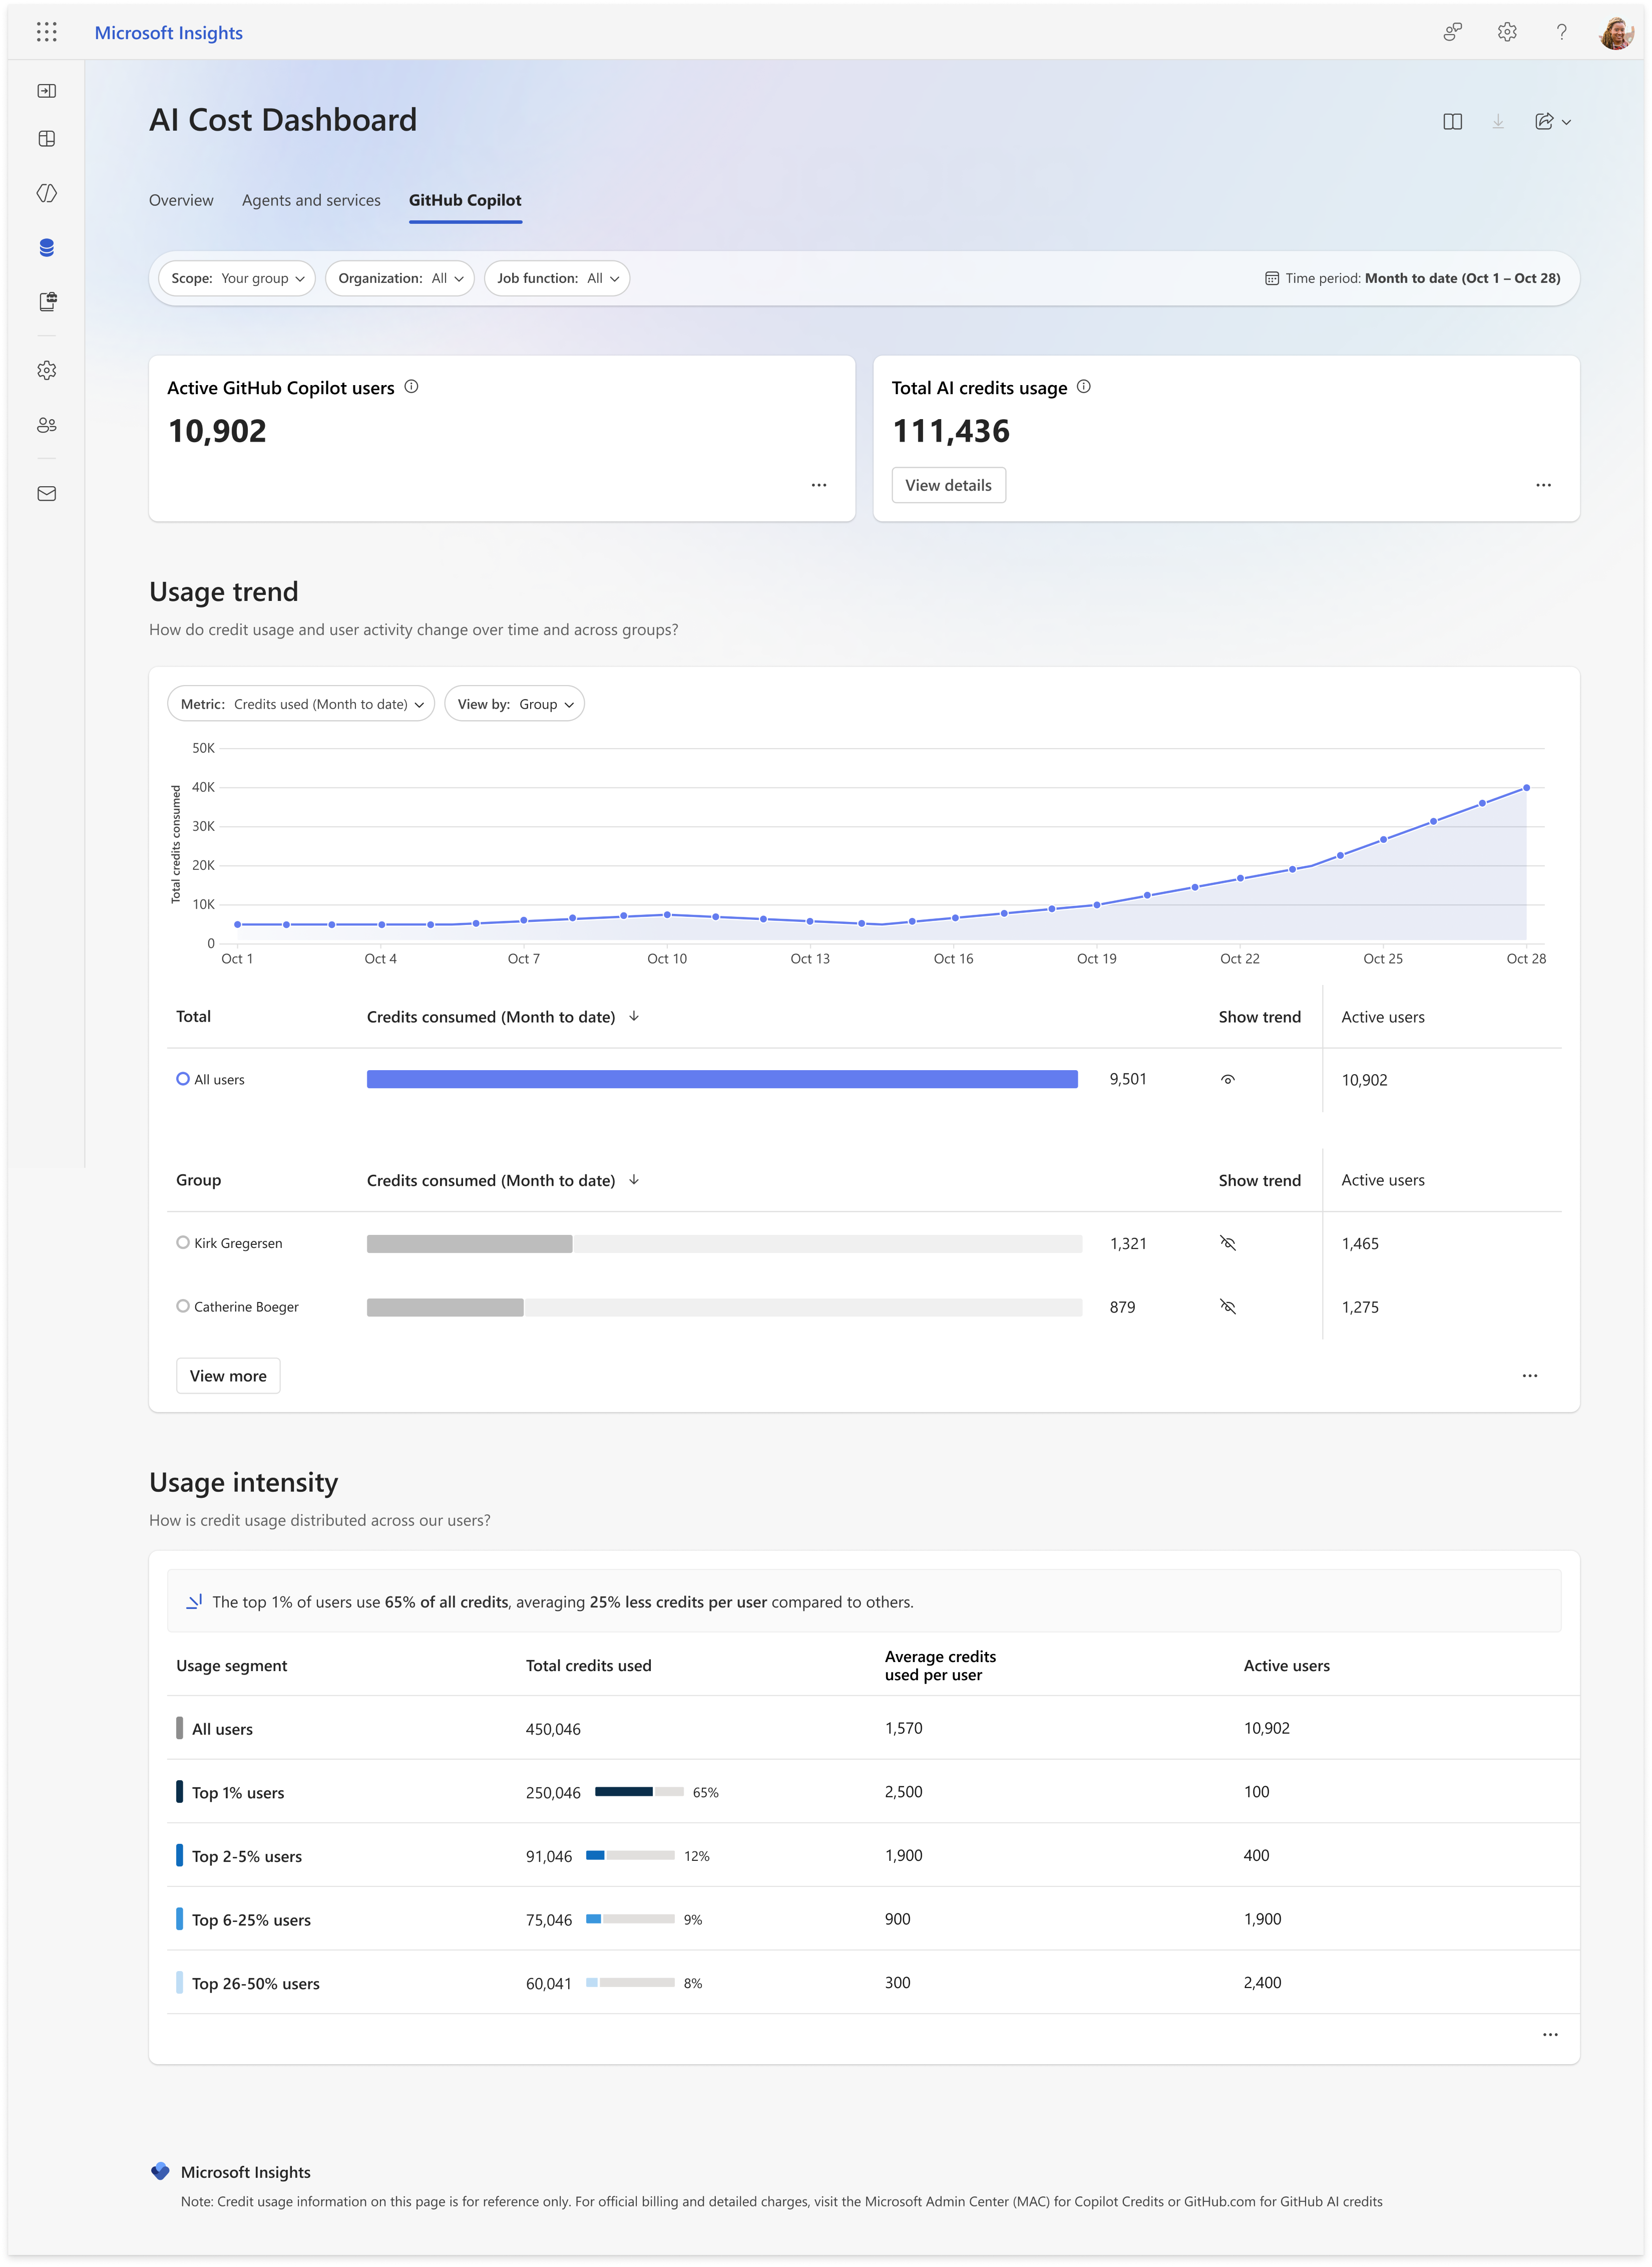The width and height of the screenshot is (1652, 2267).
Task: Click the Top 1% users segment row
Action: pos(873,1792)
